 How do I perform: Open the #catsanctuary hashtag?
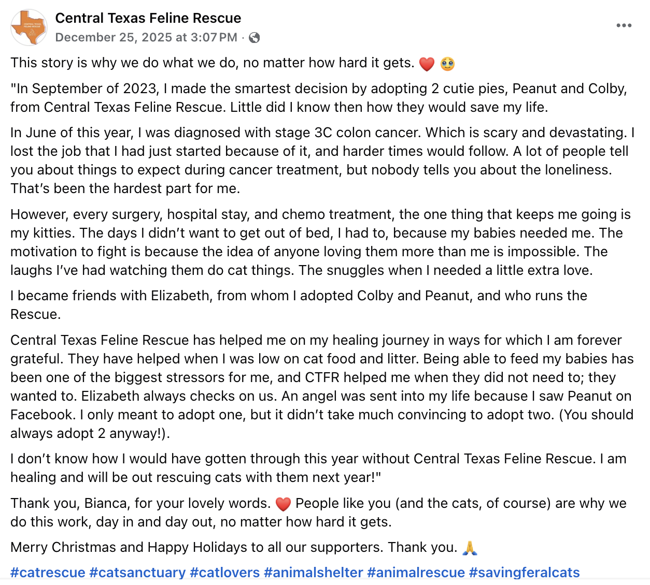pyautogui.click(x=137, y=572)
